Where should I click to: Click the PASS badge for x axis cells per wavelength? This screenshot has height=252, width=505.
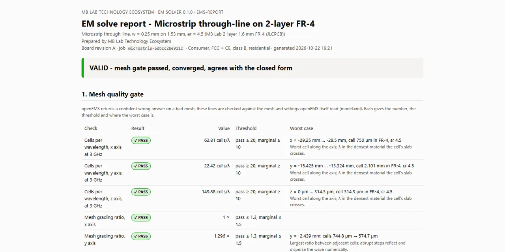141,140
